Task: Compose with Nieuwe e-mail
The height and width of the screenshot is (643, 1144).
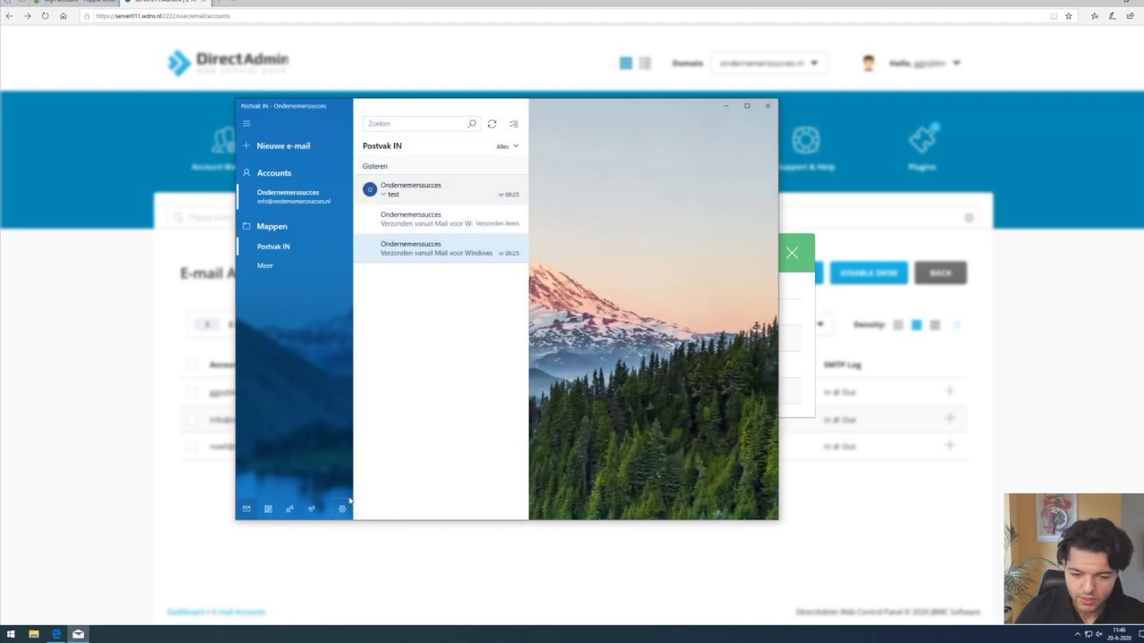Action: click(277, 146)
